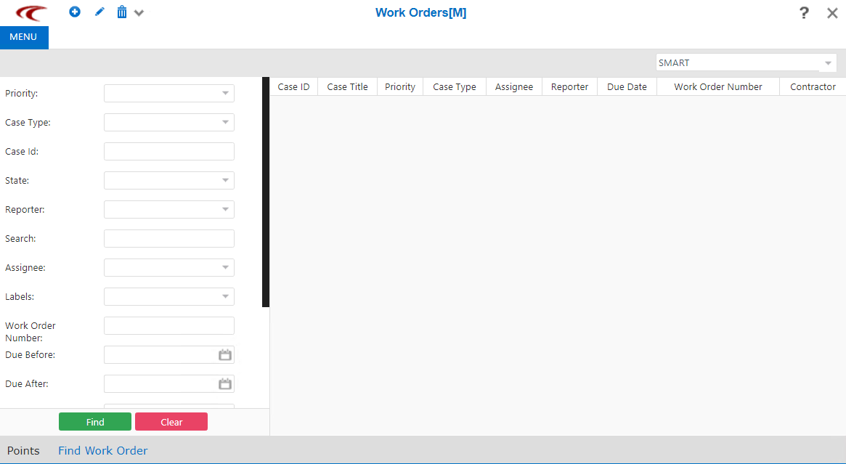Open the help panel

[x=804, y=12]
